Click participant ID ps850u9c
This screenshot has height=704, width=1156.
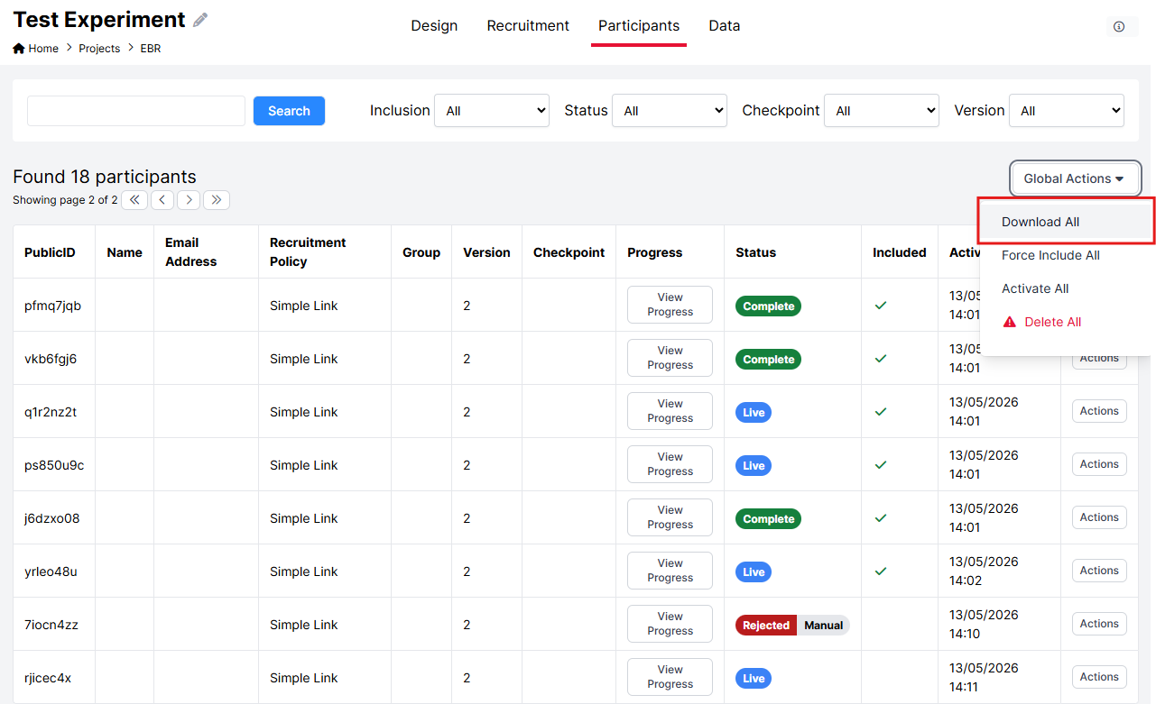pyautogui.click(x=54, y=465)
